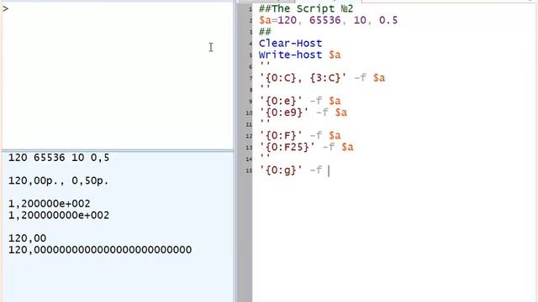Click the 'Write-host $a' line

299,55
